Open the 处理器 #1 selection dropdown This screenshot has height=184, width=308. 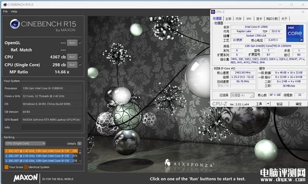[x=243, y=95]
